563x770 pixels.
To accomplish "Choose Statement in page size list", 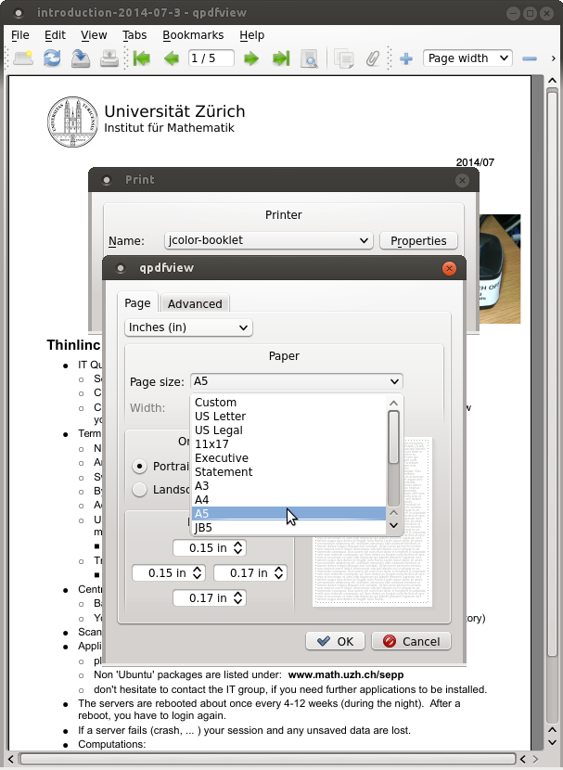I will (x=288, y=472).
